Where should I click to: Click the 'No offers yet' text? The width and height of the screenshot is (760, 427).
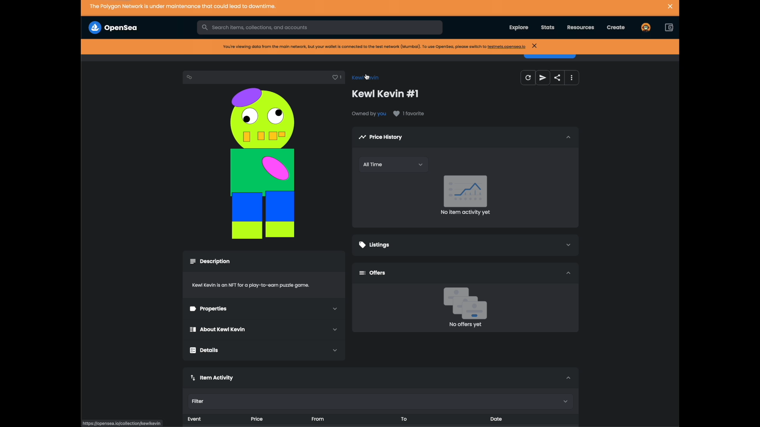465,325
